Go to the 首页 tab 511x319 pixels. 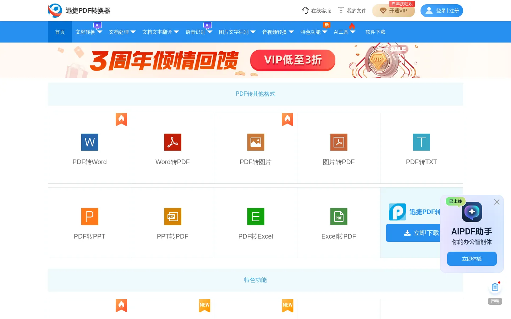[60, 32]
